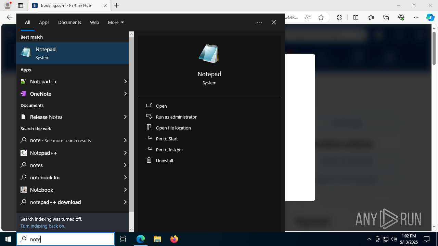Switch to the Apps search tab
Viewport: 438px width, 246px height.
click(44, 22)
